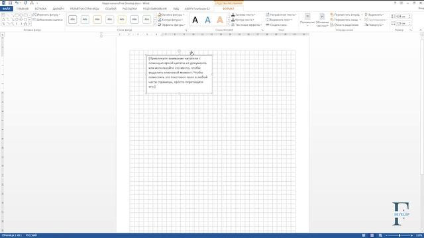This screenshot has height=238, width=424.
Task: Open Заливка текста (text fill) menu
Action: coord(243,15)
